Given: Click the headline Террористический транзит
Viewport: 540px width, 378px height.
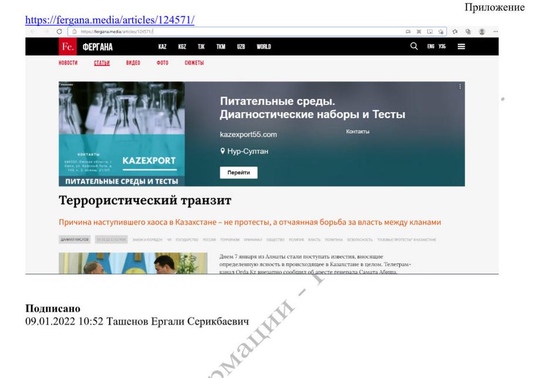Looking at the screenshot, I should point(145,200).
